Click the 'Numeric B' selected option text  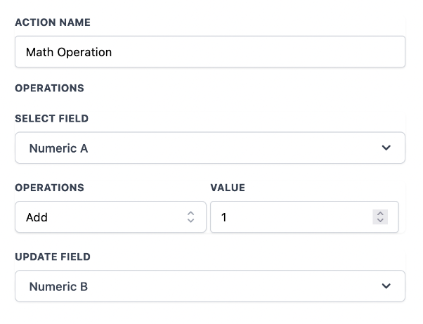(58, 286)
